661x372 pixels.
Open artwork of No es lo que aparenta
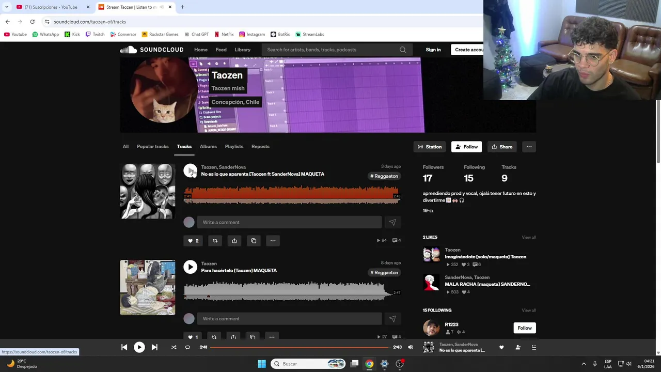(x=148, y=191)
